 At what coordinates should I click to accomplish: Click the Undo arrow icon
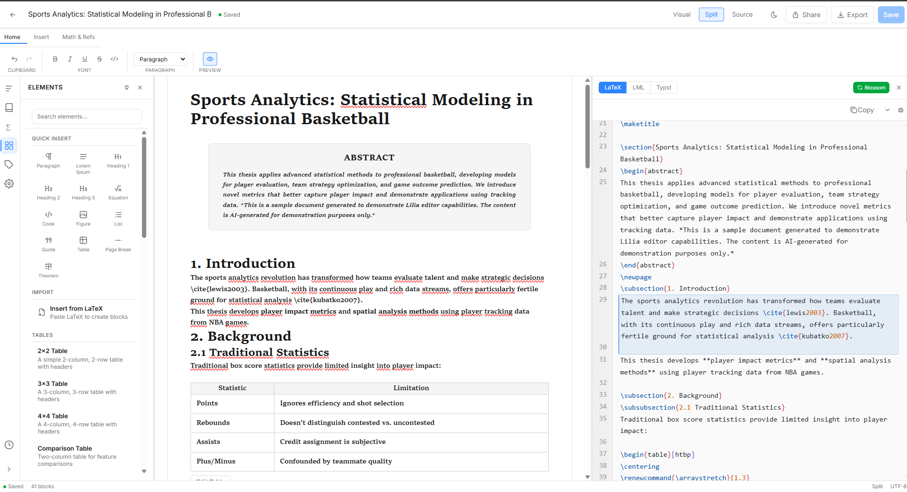(x=14, y=59)
